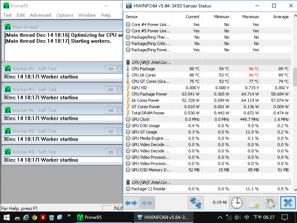Switch to Prime95 taskbar button
The height and width of the screenshot is (223, 297).
(x=104, y=217)
